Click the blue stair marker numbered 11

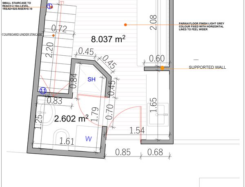[x=43, y=91]
